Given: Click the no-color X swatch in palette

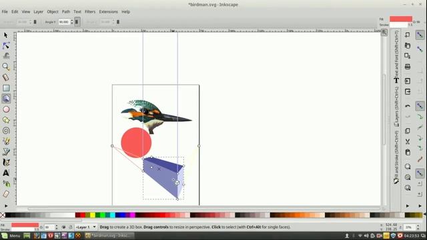Looking at the screenshot, I should pyautogui.click(x=3, y=215).
